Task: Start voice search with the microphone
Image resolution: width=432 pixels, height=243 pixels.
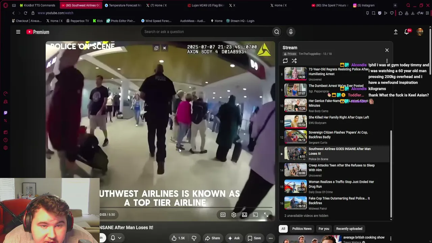Action: coord(291,32)
